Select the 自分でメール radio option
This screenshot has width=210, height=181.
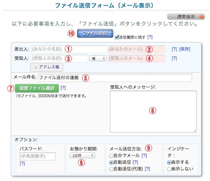point(111,156)
